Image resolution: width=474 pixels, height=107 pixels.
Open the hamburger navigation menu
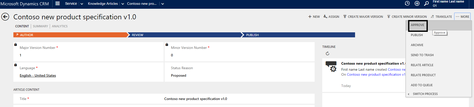(x=58, y=4)
